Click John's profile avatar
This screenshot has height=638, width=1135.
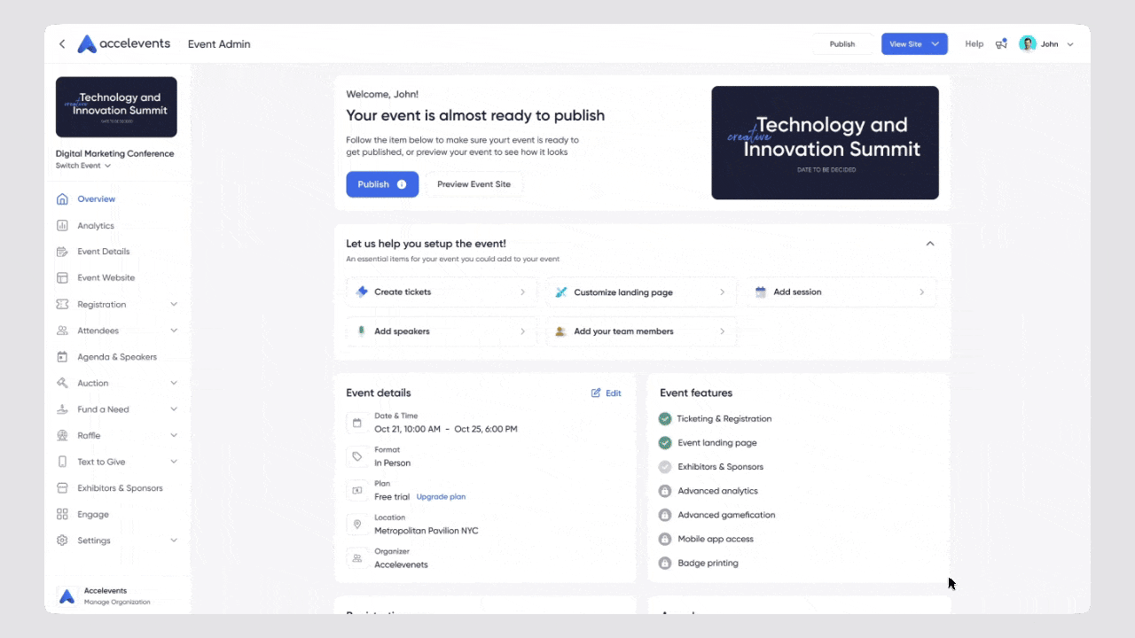pos(1028,44)
